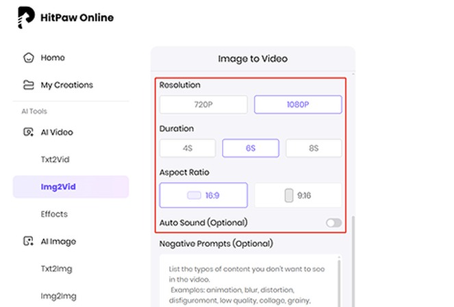Select 1080P resolution
This screenshot has height=307, width=454.
(x=298, y=105)
